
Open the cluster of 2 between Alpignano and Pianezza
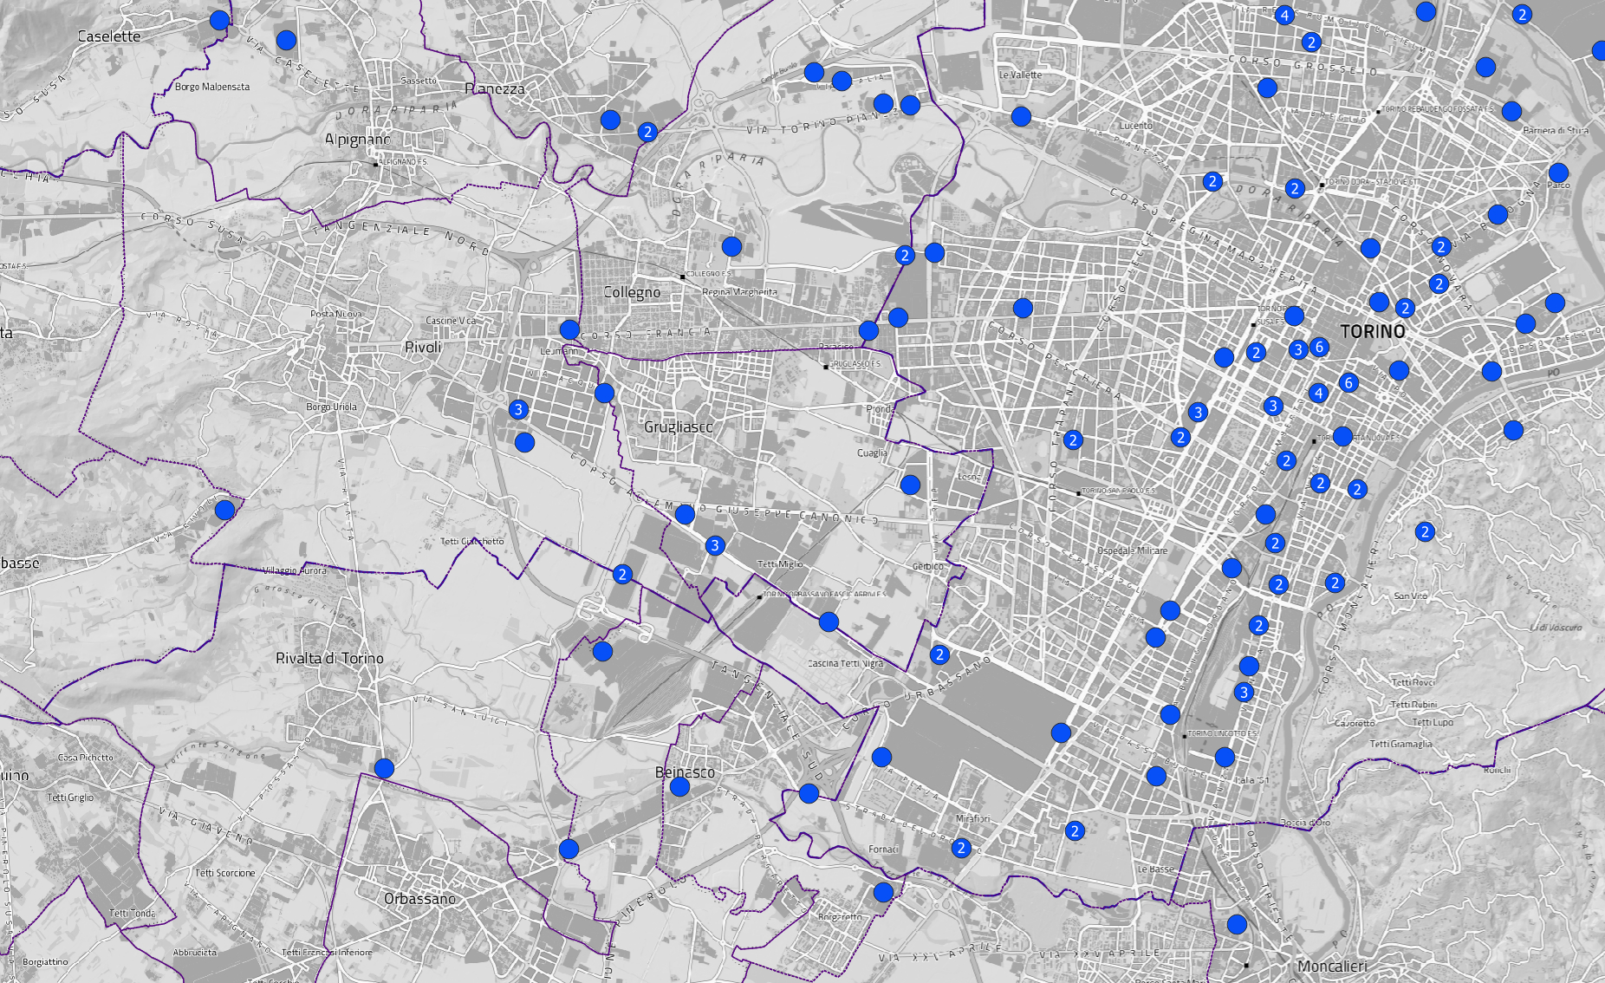point(647,132)
